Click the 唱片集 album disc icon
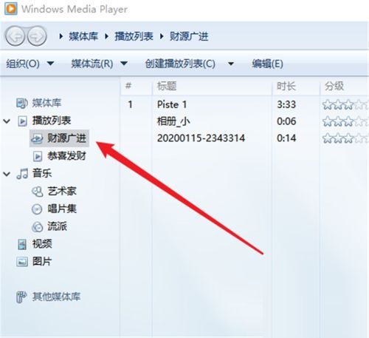 37,209
